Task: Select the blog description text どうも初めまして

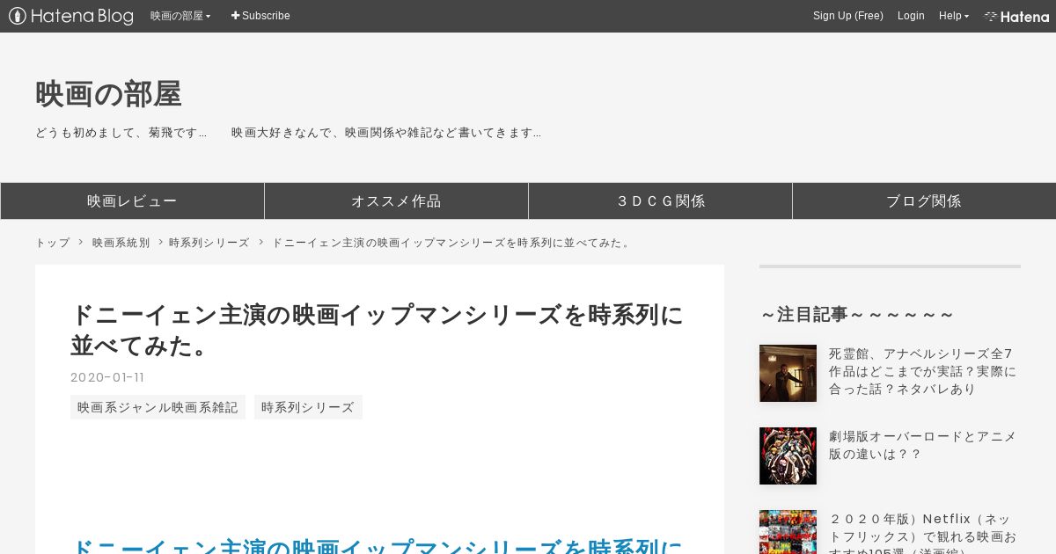Action: 288,133
